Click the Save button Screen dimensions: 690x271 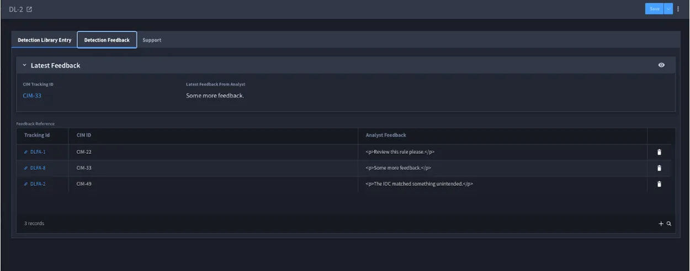pyautogui.click(x=654, y=9)
